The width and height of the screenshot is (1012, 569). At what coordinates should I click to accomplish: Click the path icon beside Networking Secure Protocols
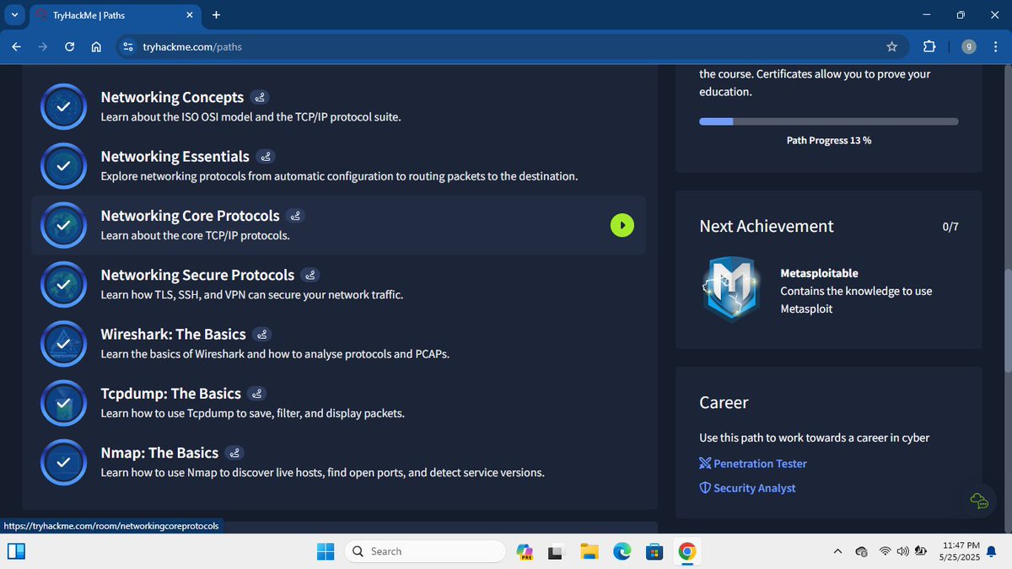pos(310,275)
